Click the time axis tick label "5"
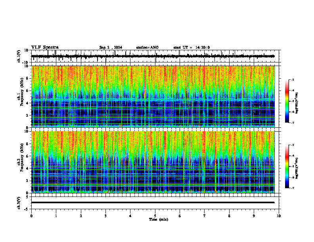 (x=155, y=216)
